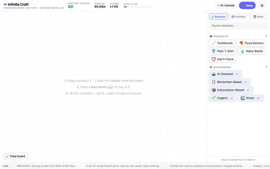
Task: Click the PRODUCTS section header
Action: point(219,36)
